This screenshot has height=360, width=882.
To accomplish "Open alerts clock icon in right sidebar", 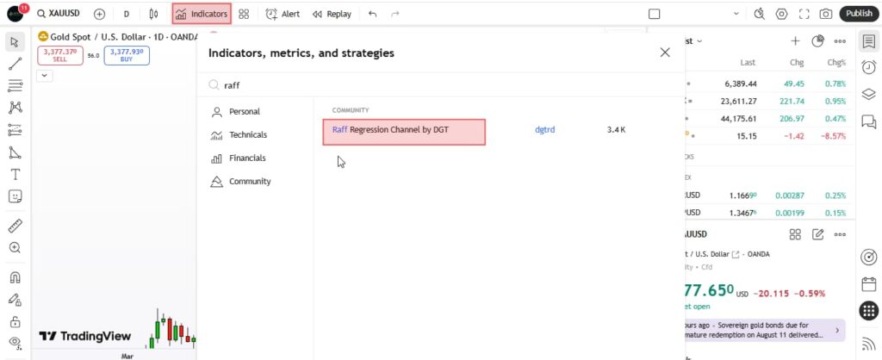I will (868, 67).
